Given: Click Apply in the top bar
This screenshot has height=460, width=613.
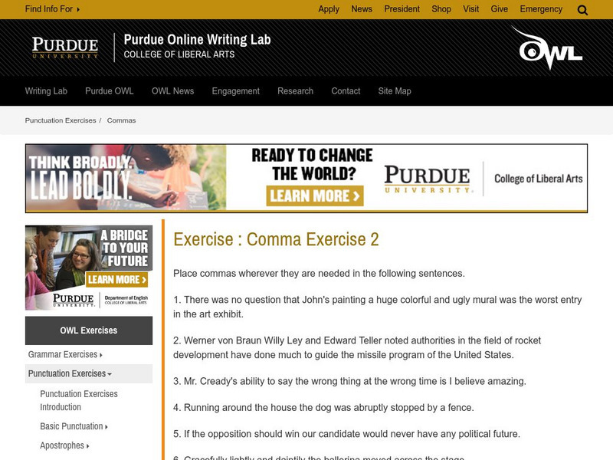Looking at the screenshot, I should tap(329, 9).
